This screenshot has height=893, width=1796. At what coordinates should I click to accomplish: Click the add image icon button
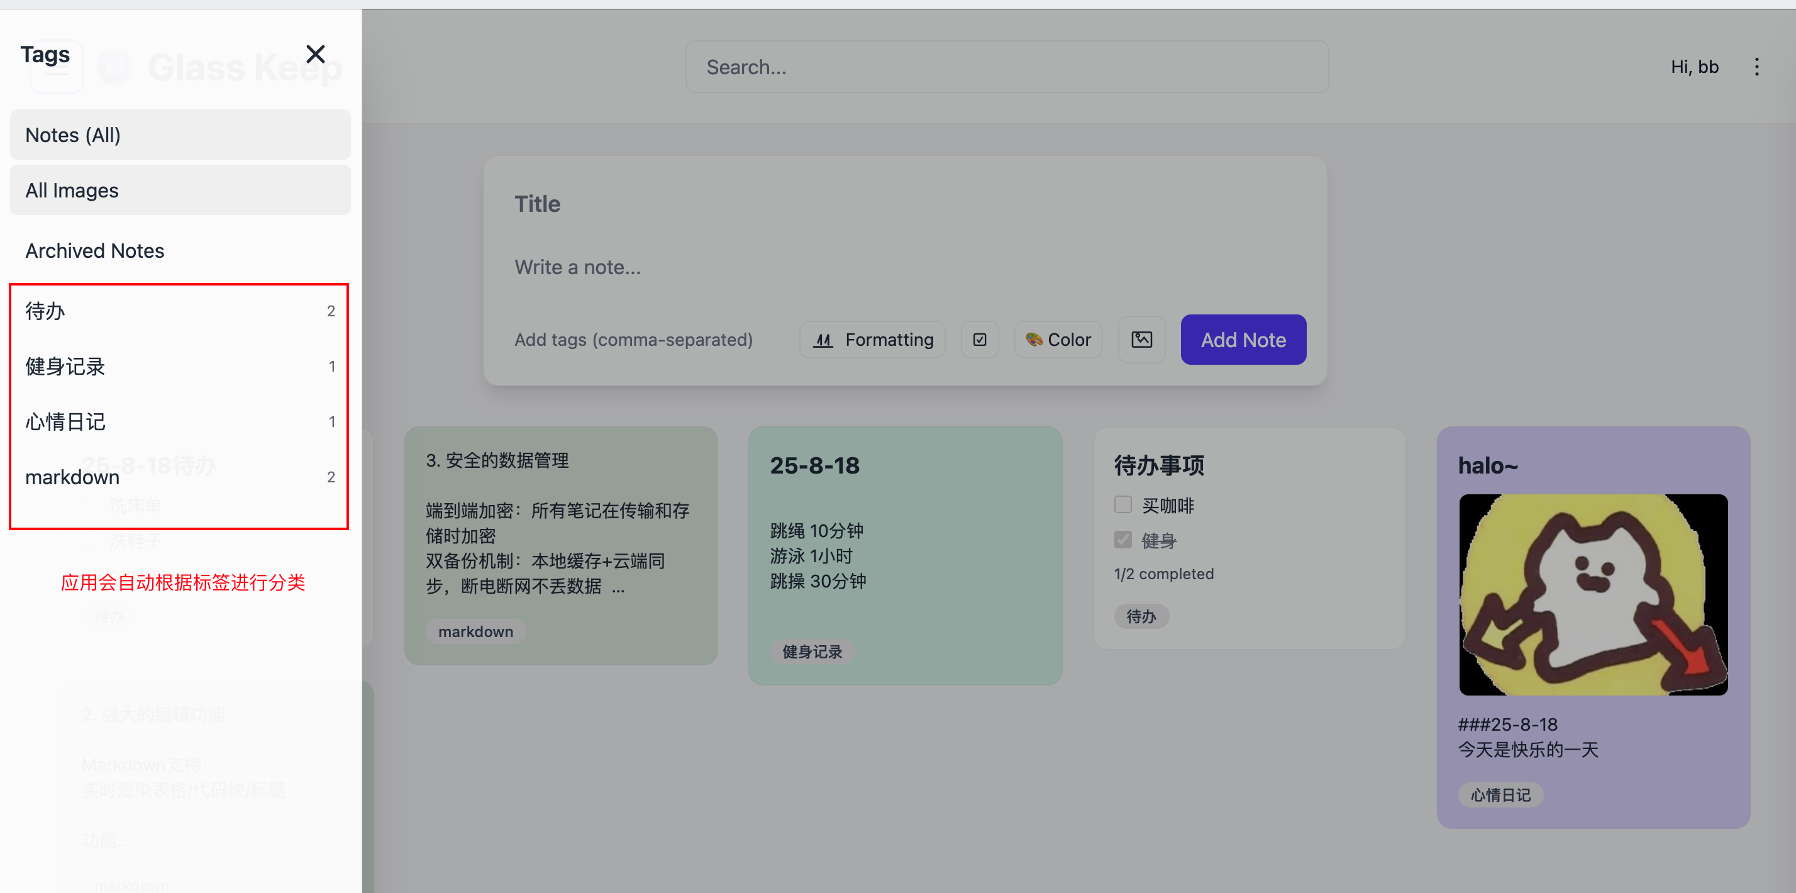click(x=1141, y=340)
